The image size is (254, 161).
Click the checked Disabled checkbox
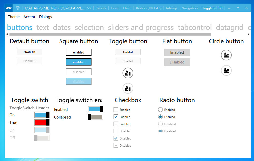point(116,138)
